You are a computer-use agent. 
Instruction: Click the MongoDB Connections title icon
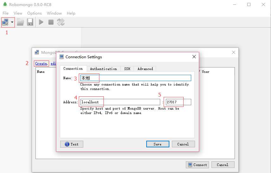37,52
